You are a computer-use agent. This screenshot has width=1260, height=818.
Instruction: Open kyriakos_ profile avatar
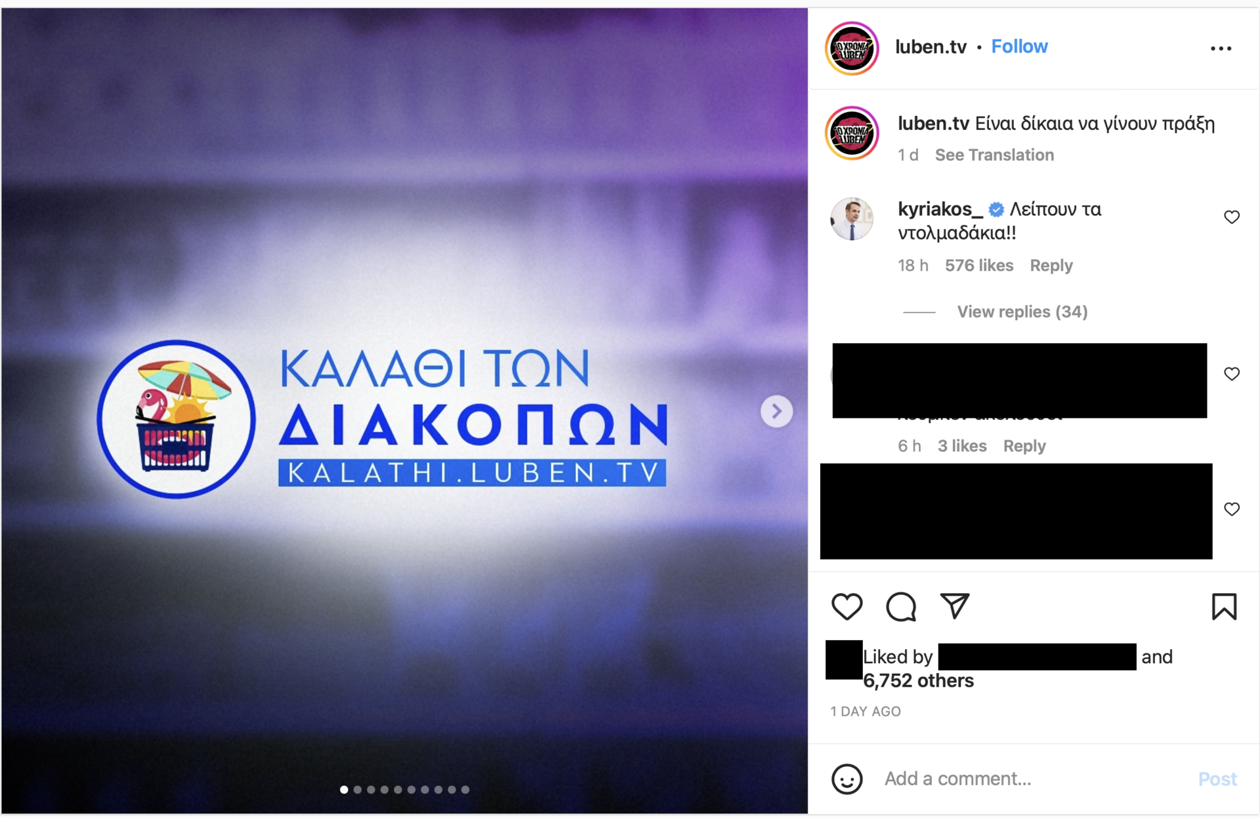click(x=852, y=219)
